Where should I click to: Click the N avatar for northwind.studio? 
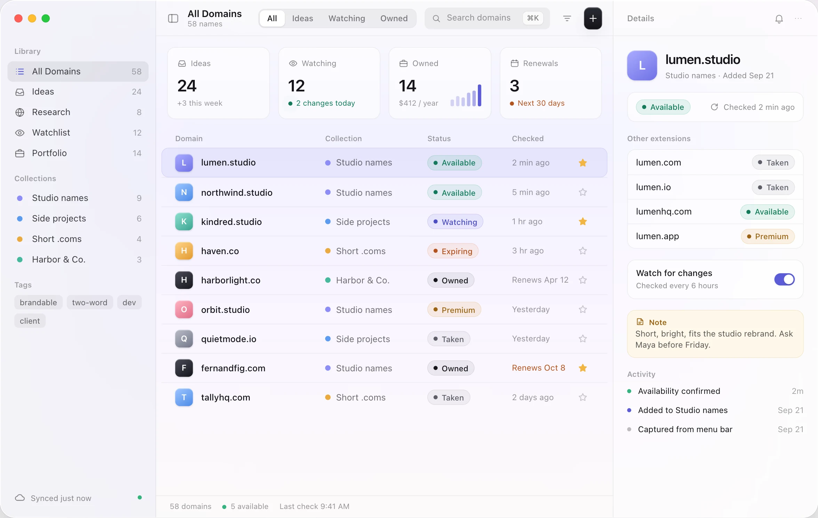click(x=184, y=192)
